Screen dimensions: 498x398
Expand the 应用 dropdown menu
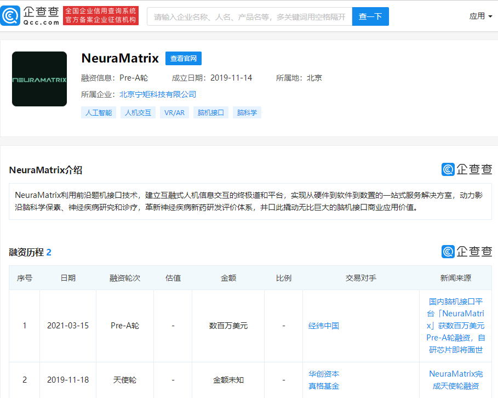[x=480, y=16]
